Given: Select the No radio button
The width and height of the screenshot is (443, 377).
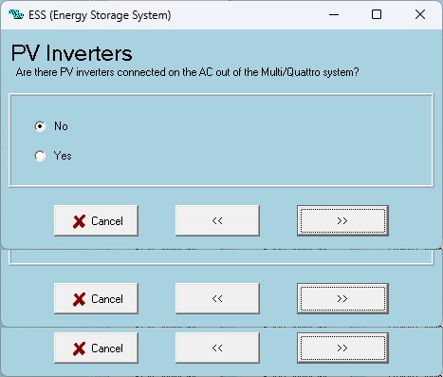Looking at the screenshot, I should [40, 126].
